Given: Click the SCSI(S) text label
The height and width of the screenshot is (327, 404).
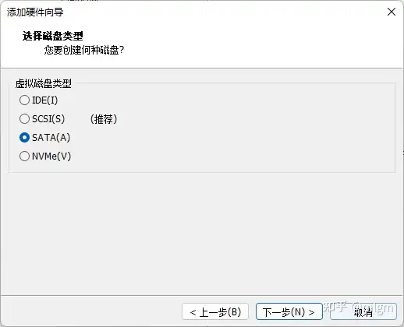Looking at the screenshot, I should [48, 119].
